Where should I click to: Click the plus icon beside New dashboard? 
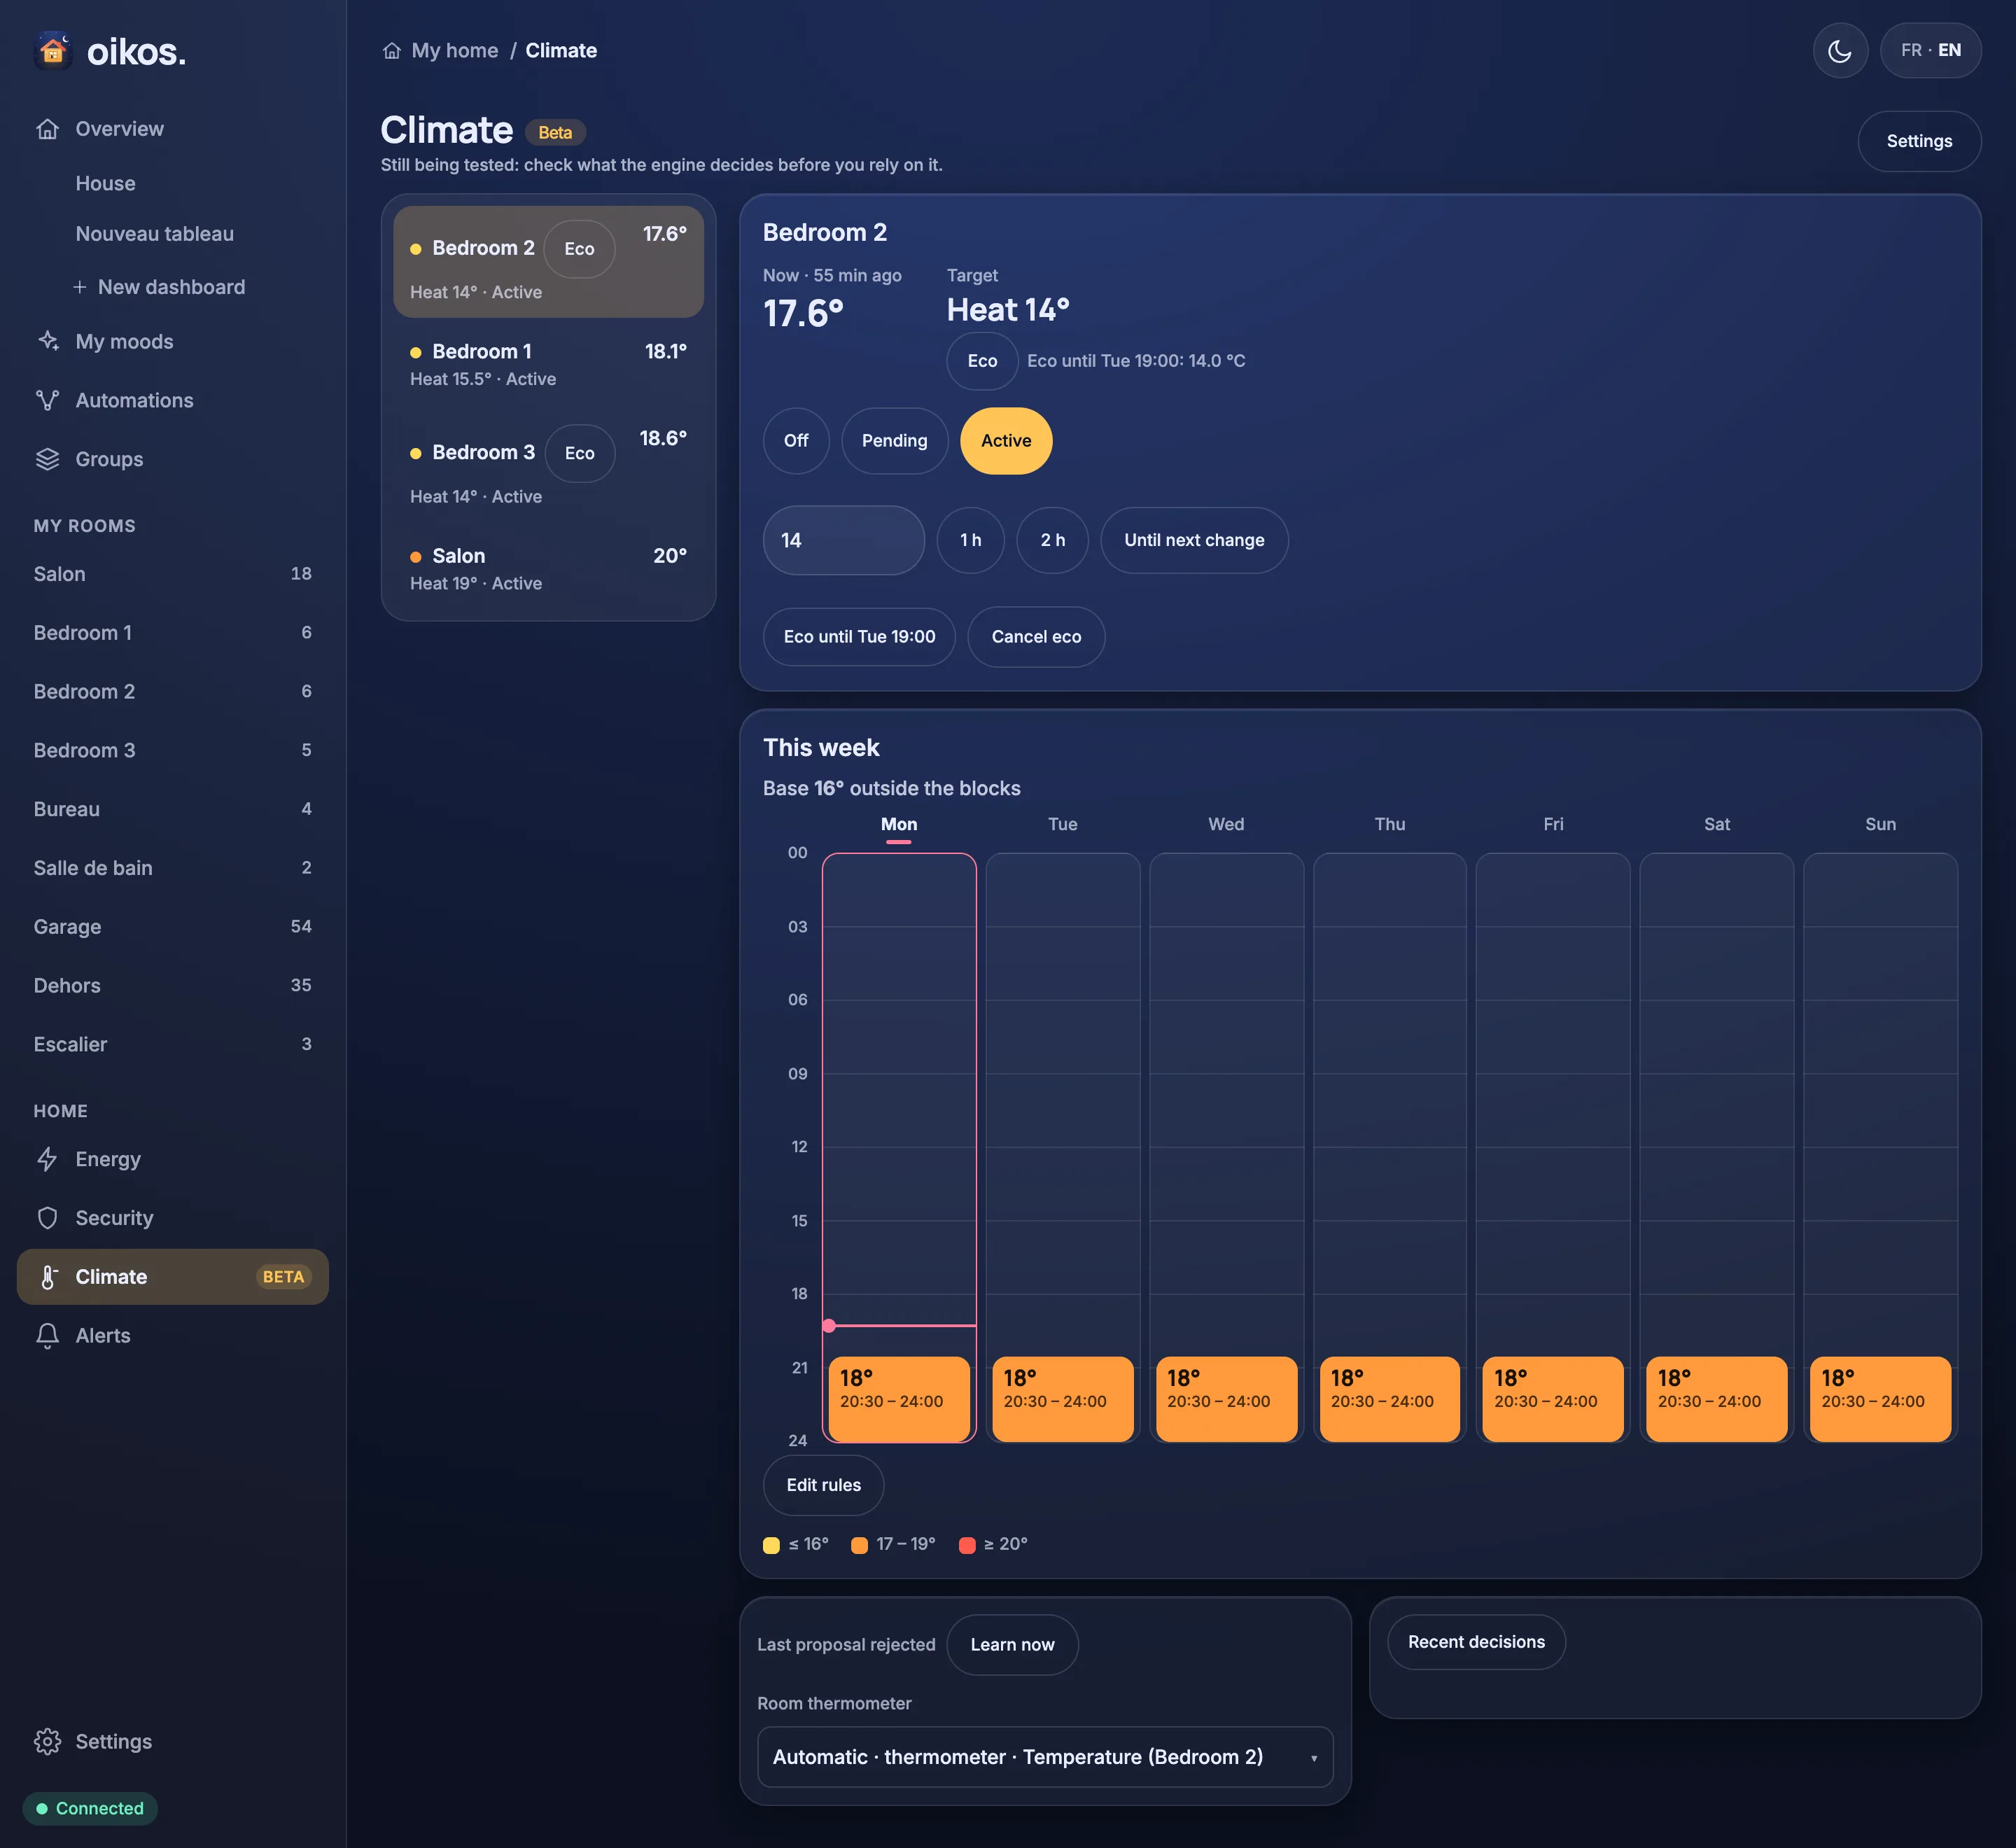[x=80, y=287]
